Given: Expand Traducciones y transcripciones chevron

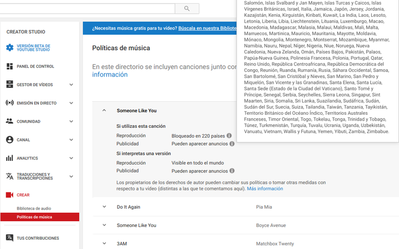Looking at the screenshot, I should click(x=71, y=176).
